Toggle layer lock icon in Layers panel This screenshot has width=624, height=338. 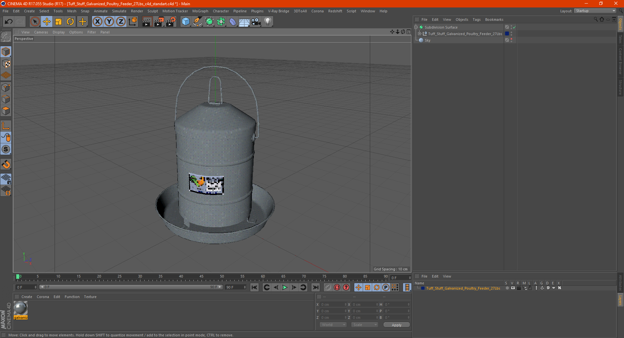click(530, 288)
